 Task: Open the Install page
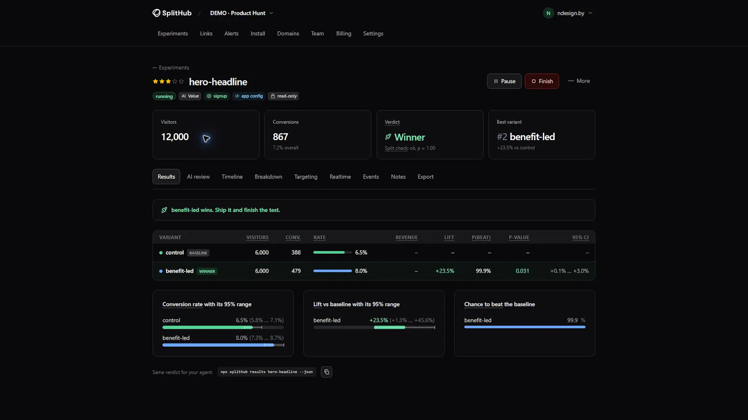click(x=258, y=34)
